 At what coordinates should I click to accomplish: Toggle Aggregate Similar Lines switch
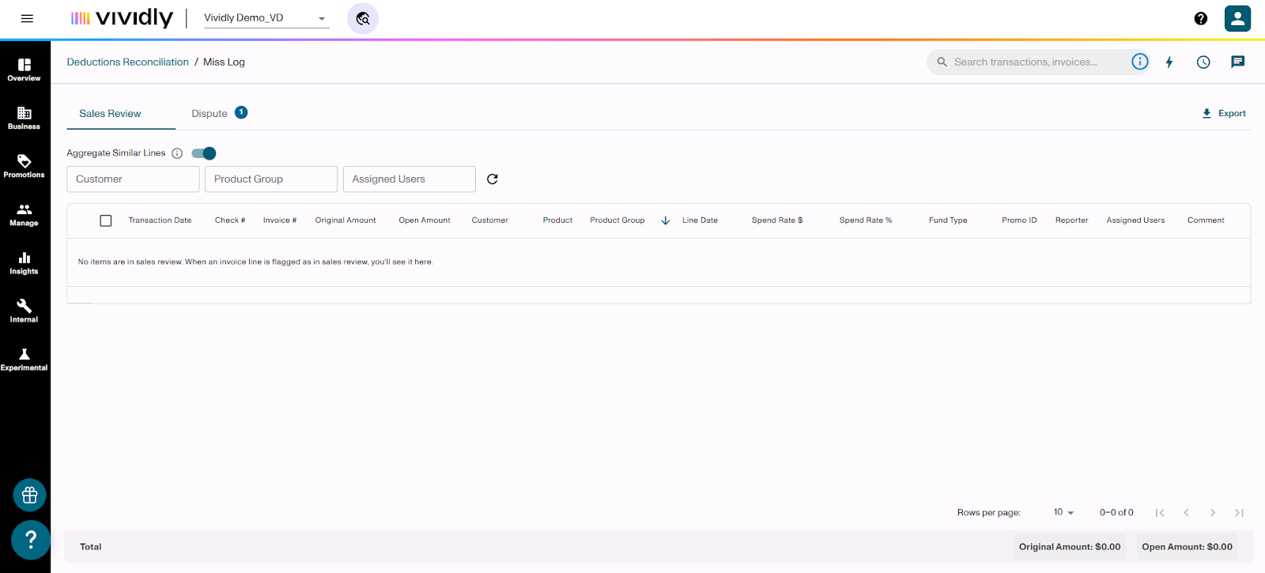coord(204,153)
